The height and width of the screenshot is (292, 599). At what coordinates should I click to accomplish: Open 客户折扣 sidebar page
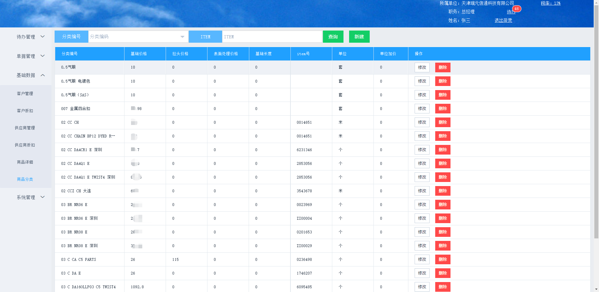tap(25, 111)
